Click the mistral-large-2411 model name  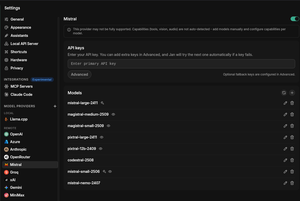[83, 103]
